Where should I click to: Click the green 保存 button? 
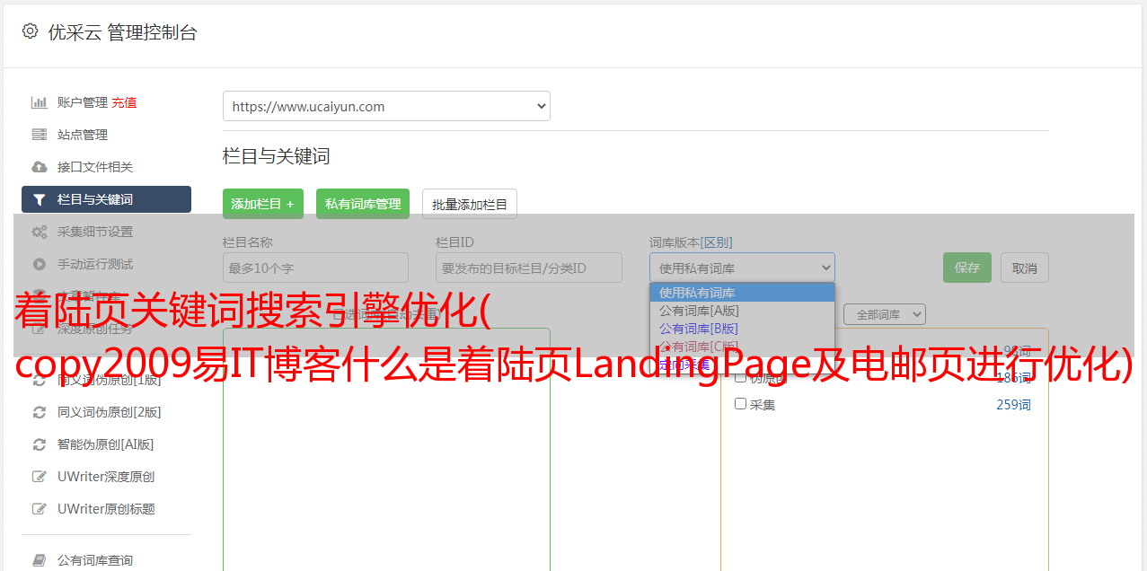click(x=967, y=268)
